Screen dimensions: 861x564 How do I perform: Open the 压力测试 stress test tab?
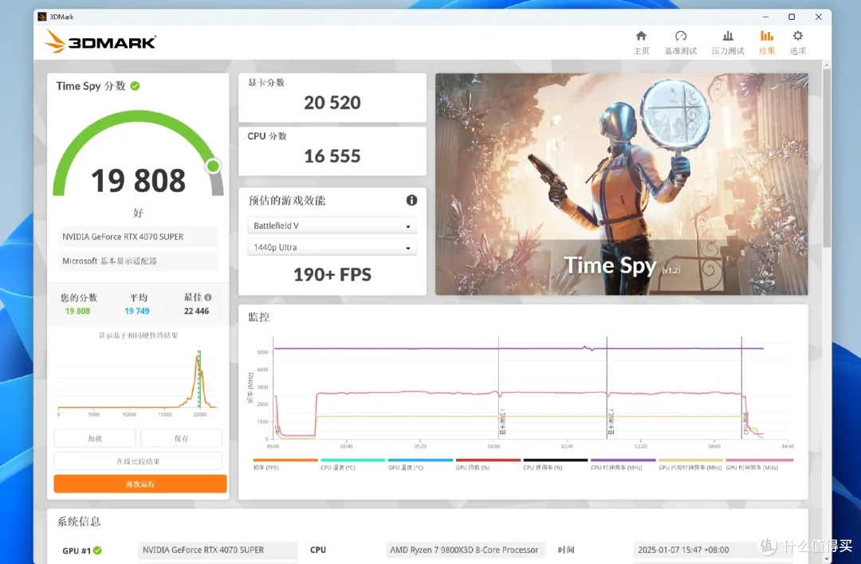(x=728, y=43)
